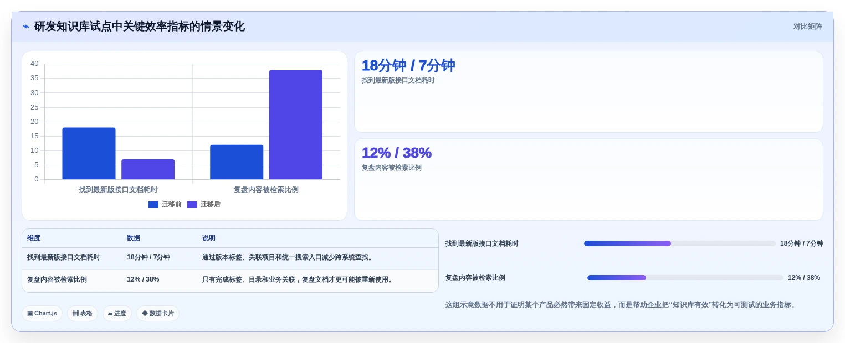The width and height of the screenshot is (845, 343).
Task: Click the y-axis value 40
Action: click(34, 64)
